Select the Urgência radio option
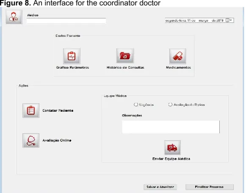The image size is (246, 193). coord(136,105)
